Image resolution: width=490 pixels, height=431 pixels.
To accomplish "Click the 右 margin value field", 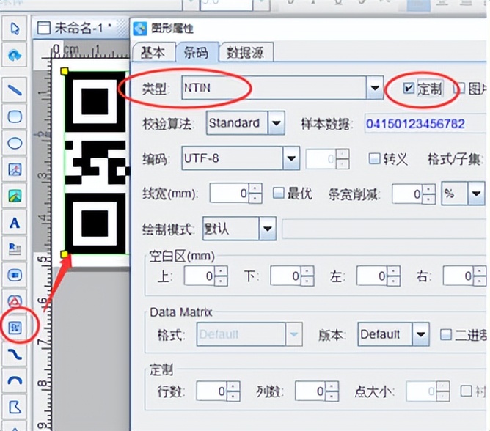I will (x=458, y=276).
